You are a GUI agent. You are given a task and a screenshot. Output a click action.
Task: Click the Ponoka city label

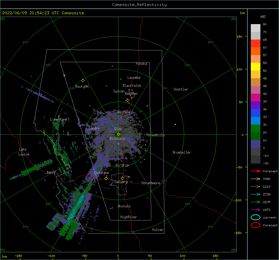(x=141, y=64)
